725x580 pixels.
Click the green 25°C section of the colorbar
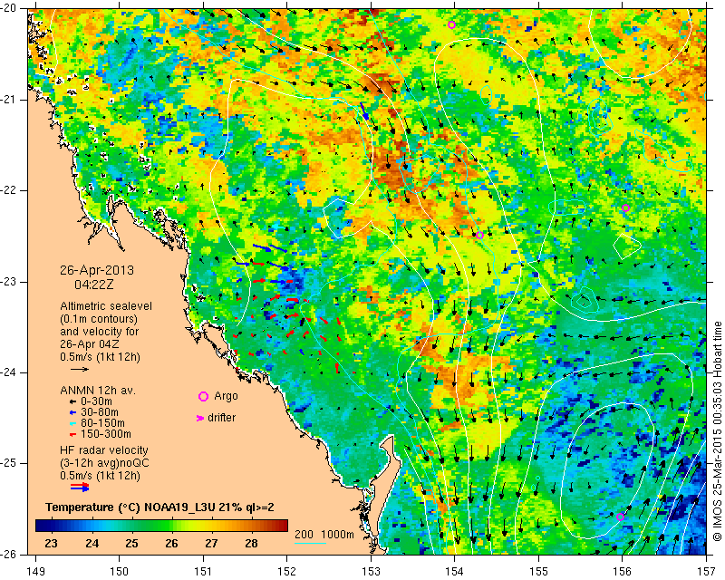(x=131, y=526)
